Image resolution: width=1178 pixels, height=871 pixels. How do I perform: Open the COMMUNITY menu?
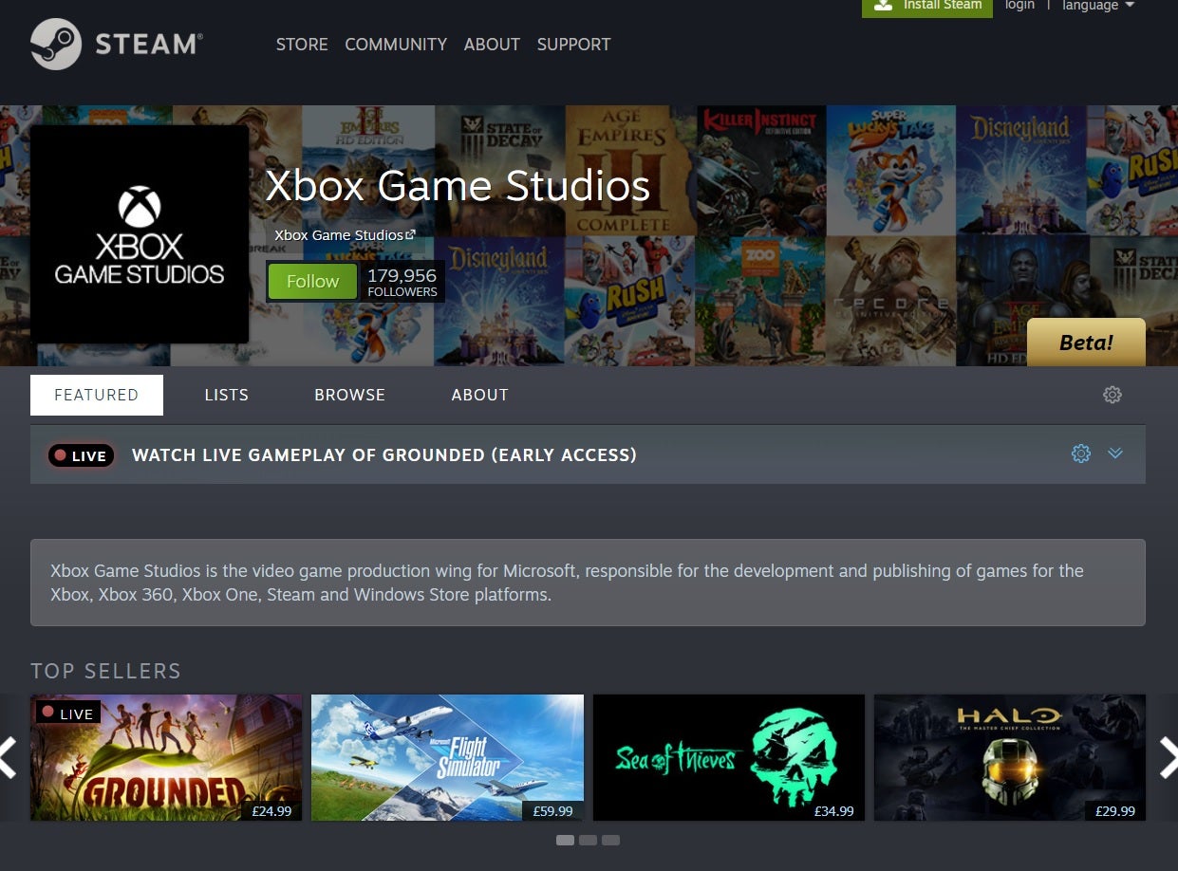click(x=396, y=45)
